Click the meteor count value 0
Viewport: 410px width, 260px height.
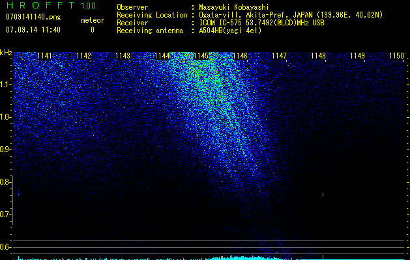tap(93, 30)
